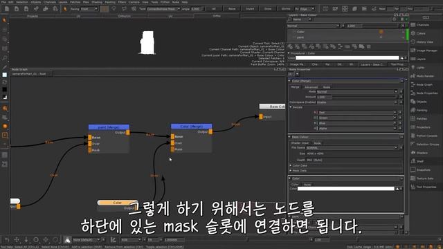Click the Base port on paint (Merge) node
Image resolution: width=443 pixels, height=249 pixels.
(90, 138)
